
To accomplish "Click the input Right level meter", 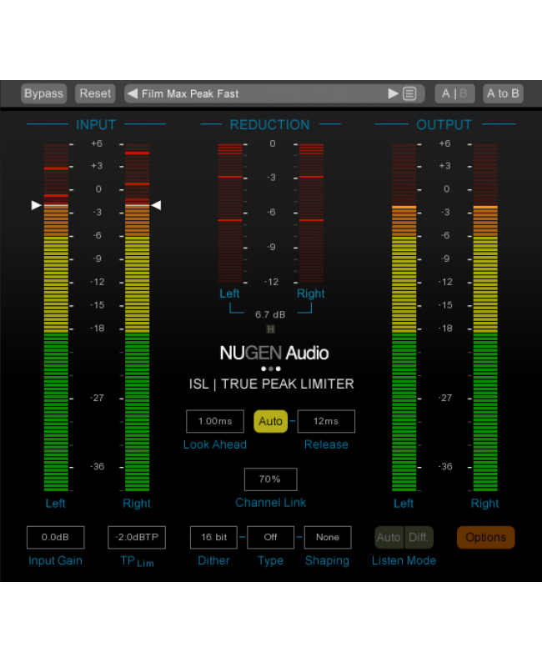I will (138, 317).
